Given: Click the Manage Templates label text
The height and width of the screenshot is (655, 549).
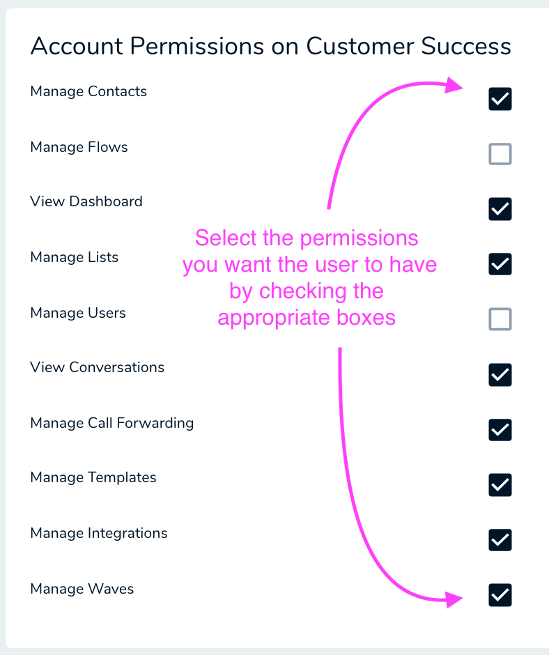Looking at the screenshot, I should click(93, 477).
